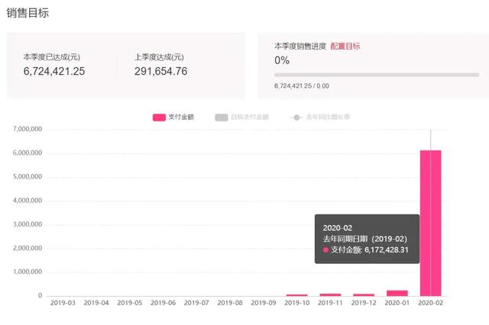The height and width of the screenshot is (325, 489).
Task: Click the 本季度销售进度 progress bar
Action: [377, 75]
